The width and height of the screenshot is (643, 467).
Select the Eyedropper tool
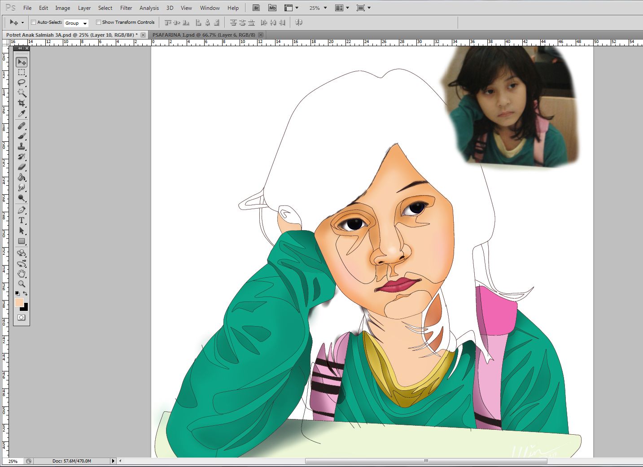pyautogui.click(x=22, y=113)
